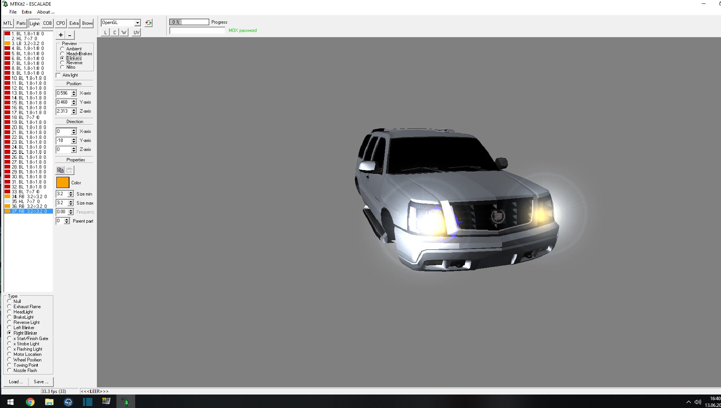This screenshot has width=721, height=408.
Task: Click the Save button
Action: click(41, 382)
